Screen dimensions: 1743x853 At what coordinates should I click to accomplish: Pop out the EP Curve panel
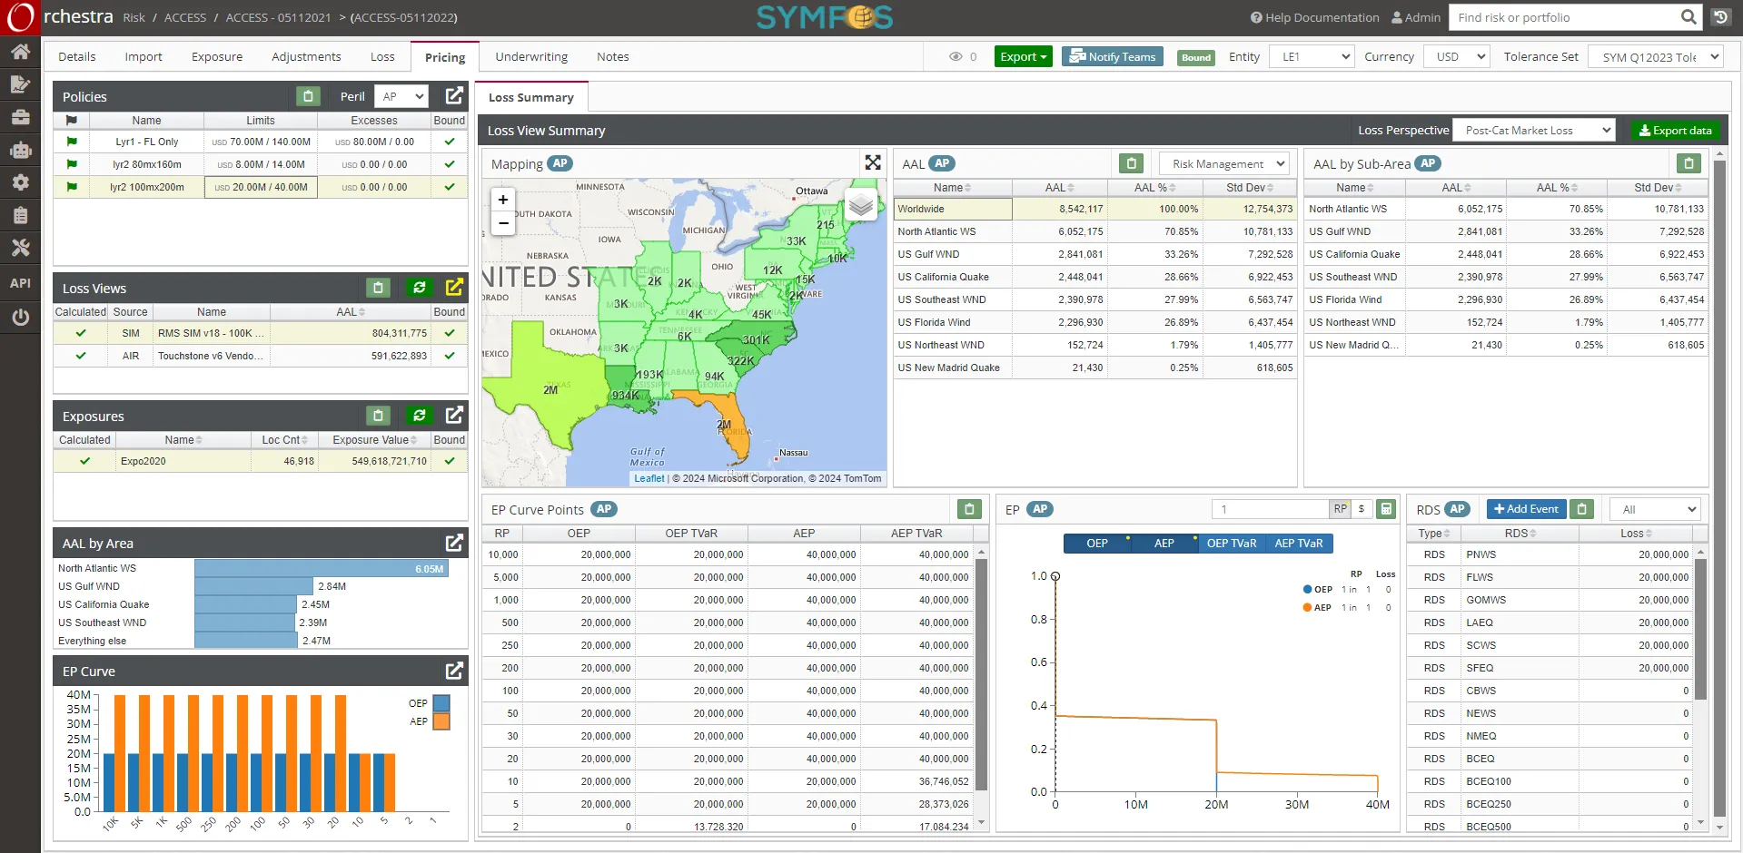(454, 671)
